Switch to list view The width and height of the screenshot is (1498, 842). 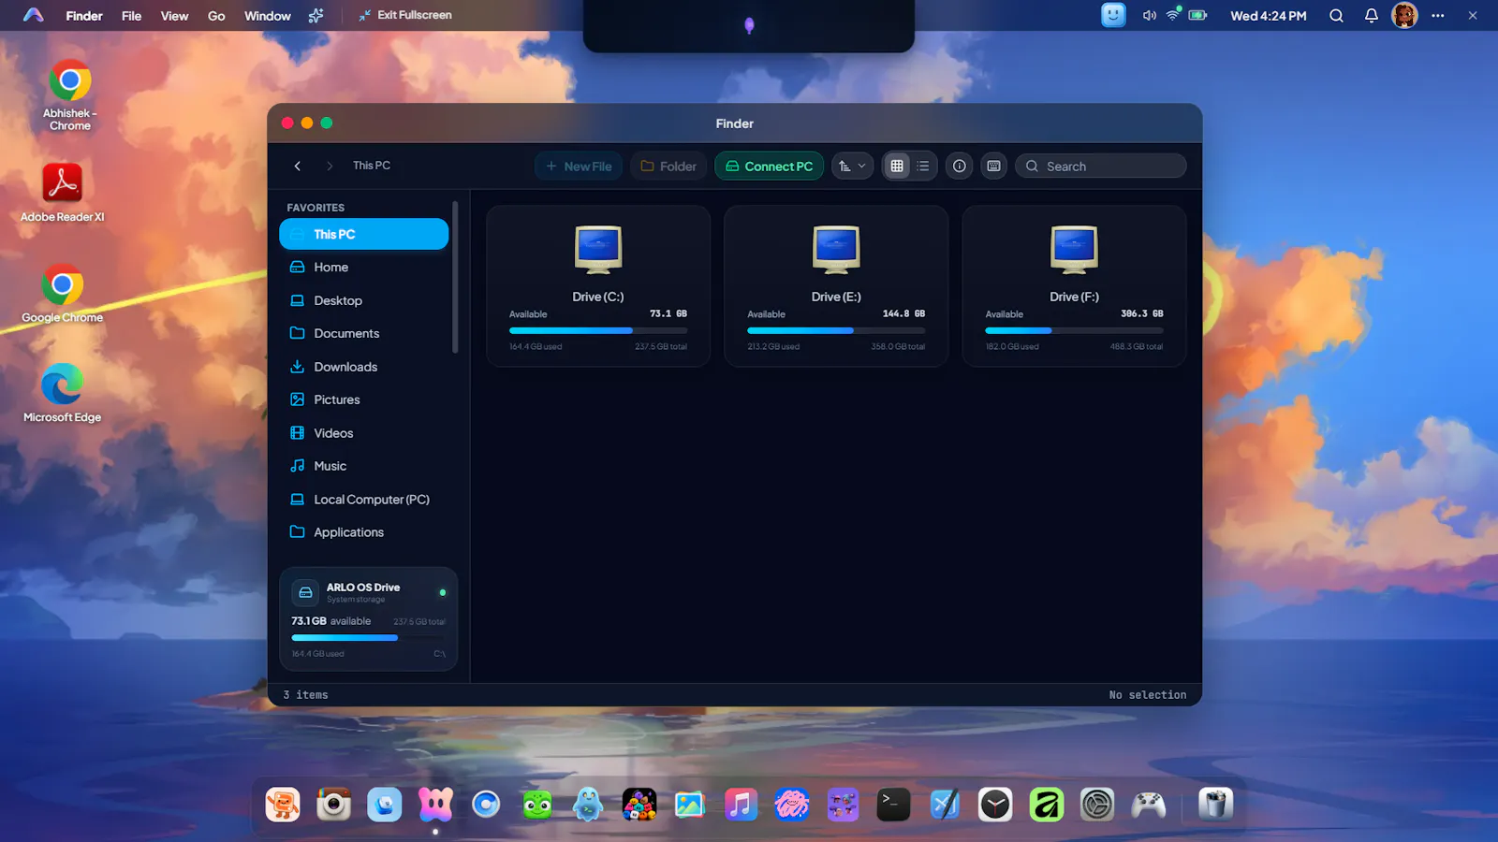[x=923, y=166]
